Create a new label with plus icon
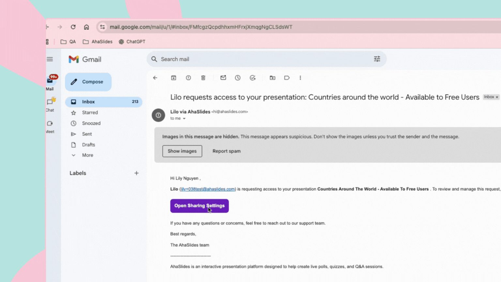501x282 pixels. point(136,173)
